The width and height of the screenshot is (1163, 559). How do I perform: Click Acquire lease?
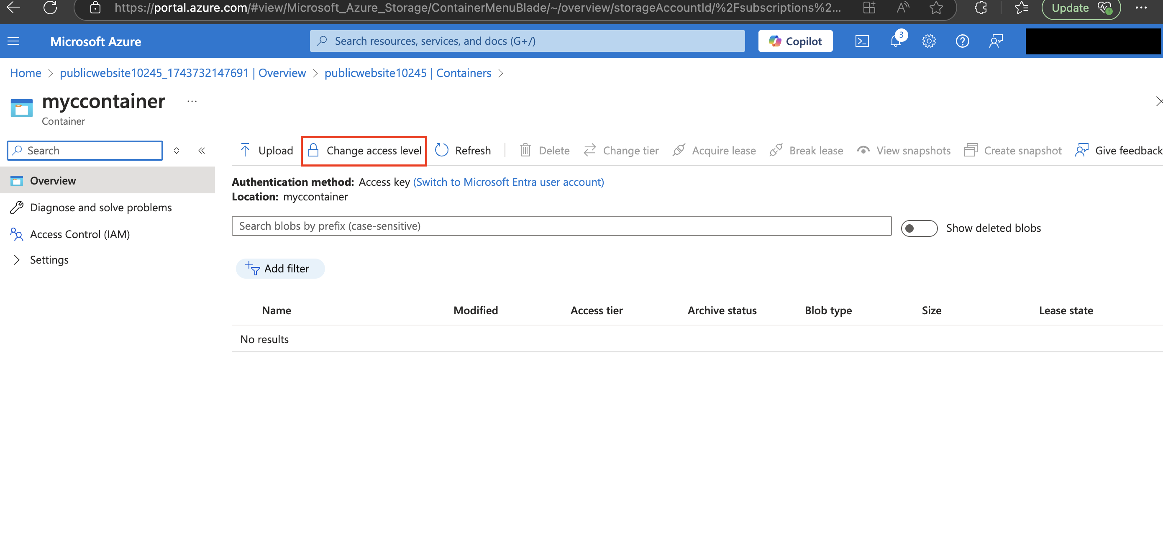(x=714, y=150)
